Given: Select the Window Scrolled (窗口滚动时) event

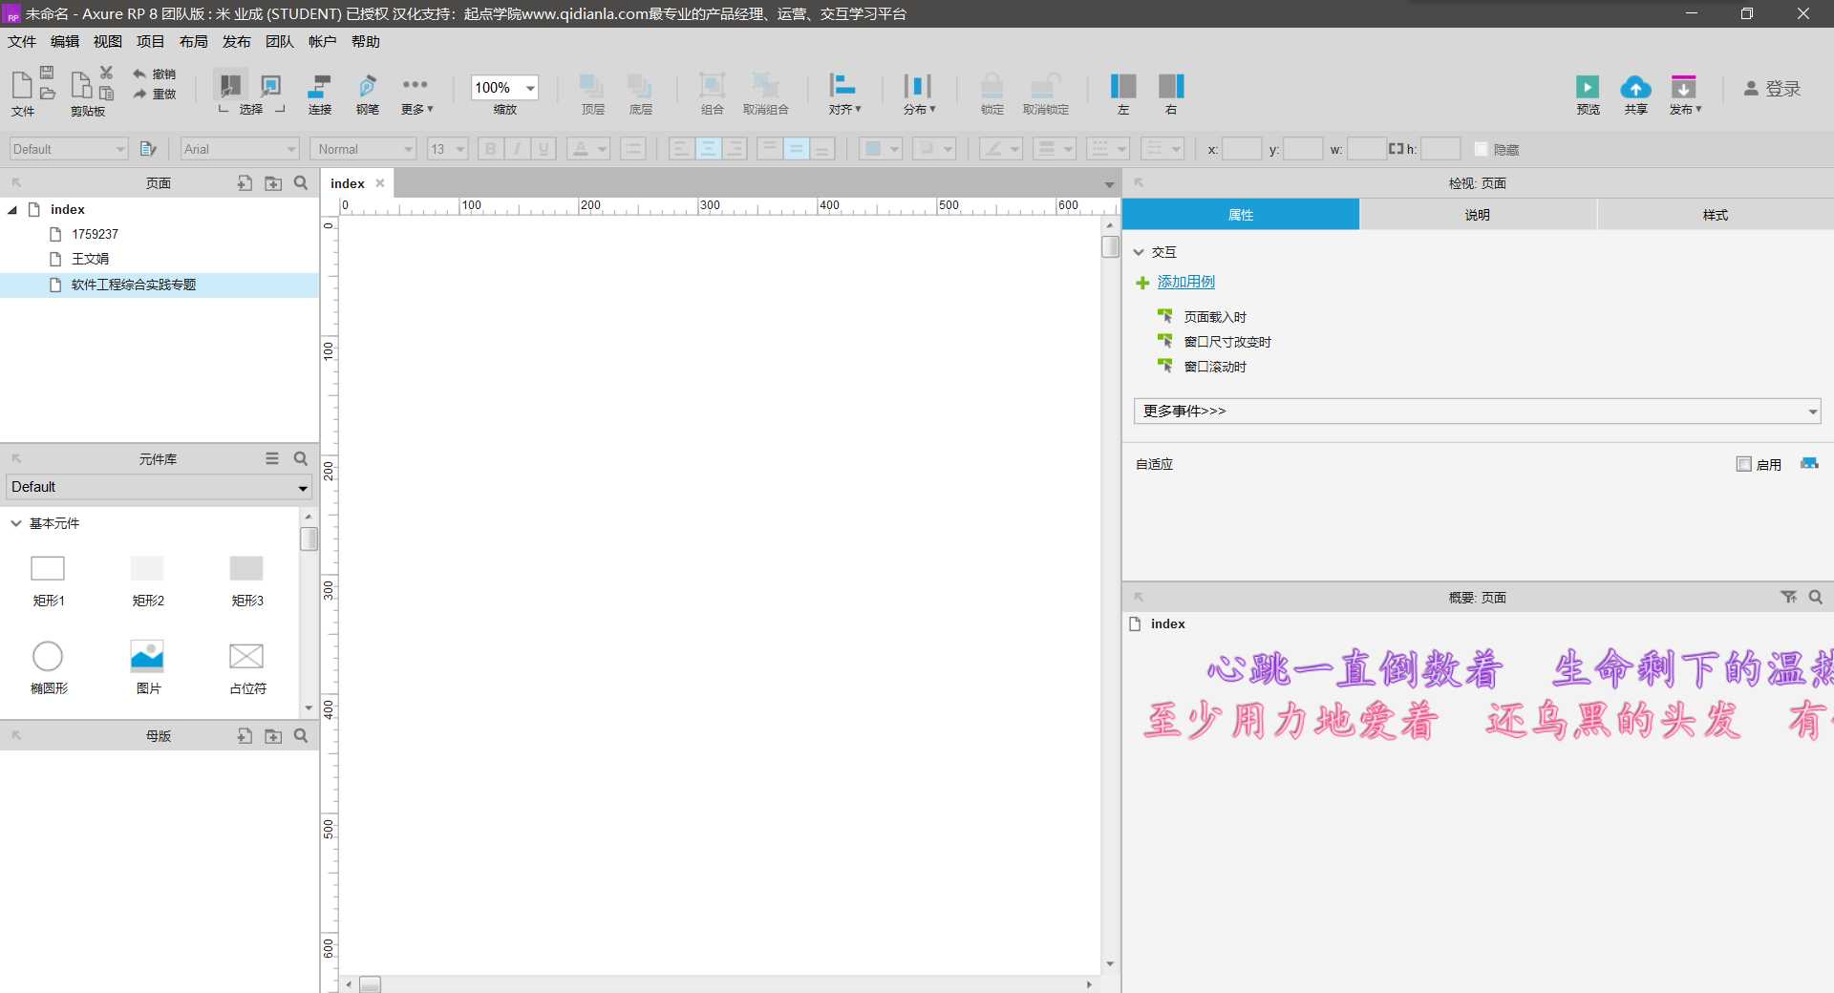Looking at the screenshot, I should (1215, 367).
